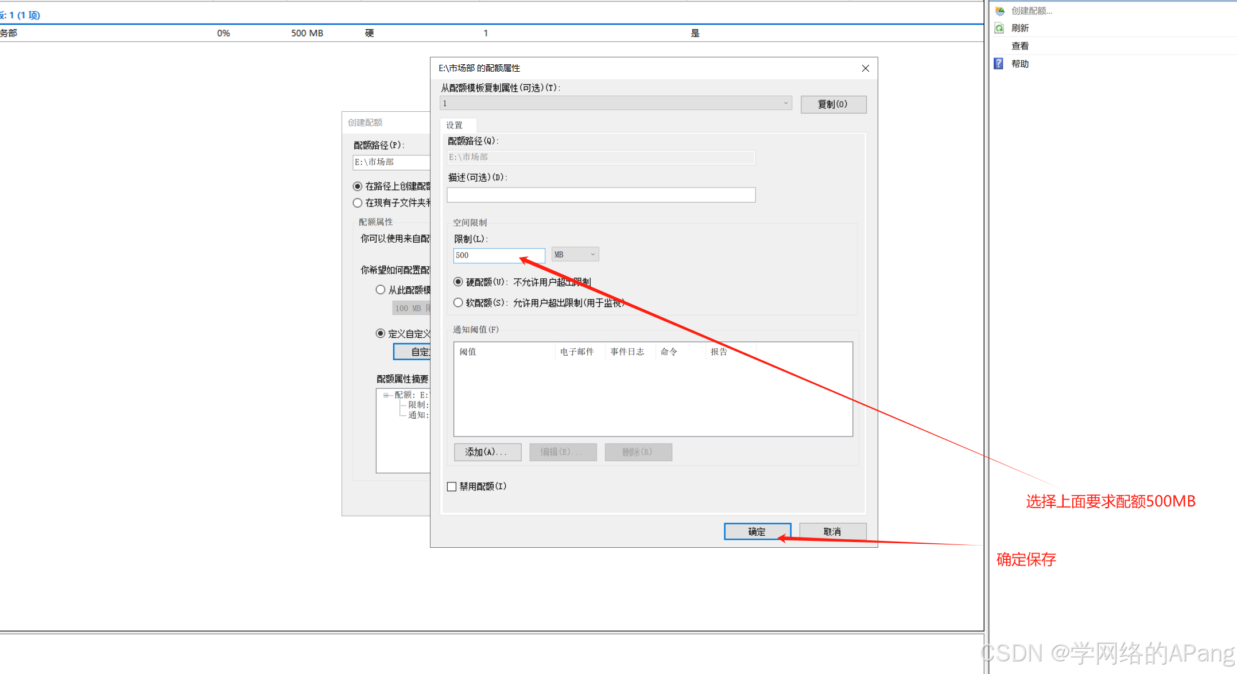The image size is (1237, 674).
Task: Select the soft quota (软配额) radio button
Action: click(458, 302)
